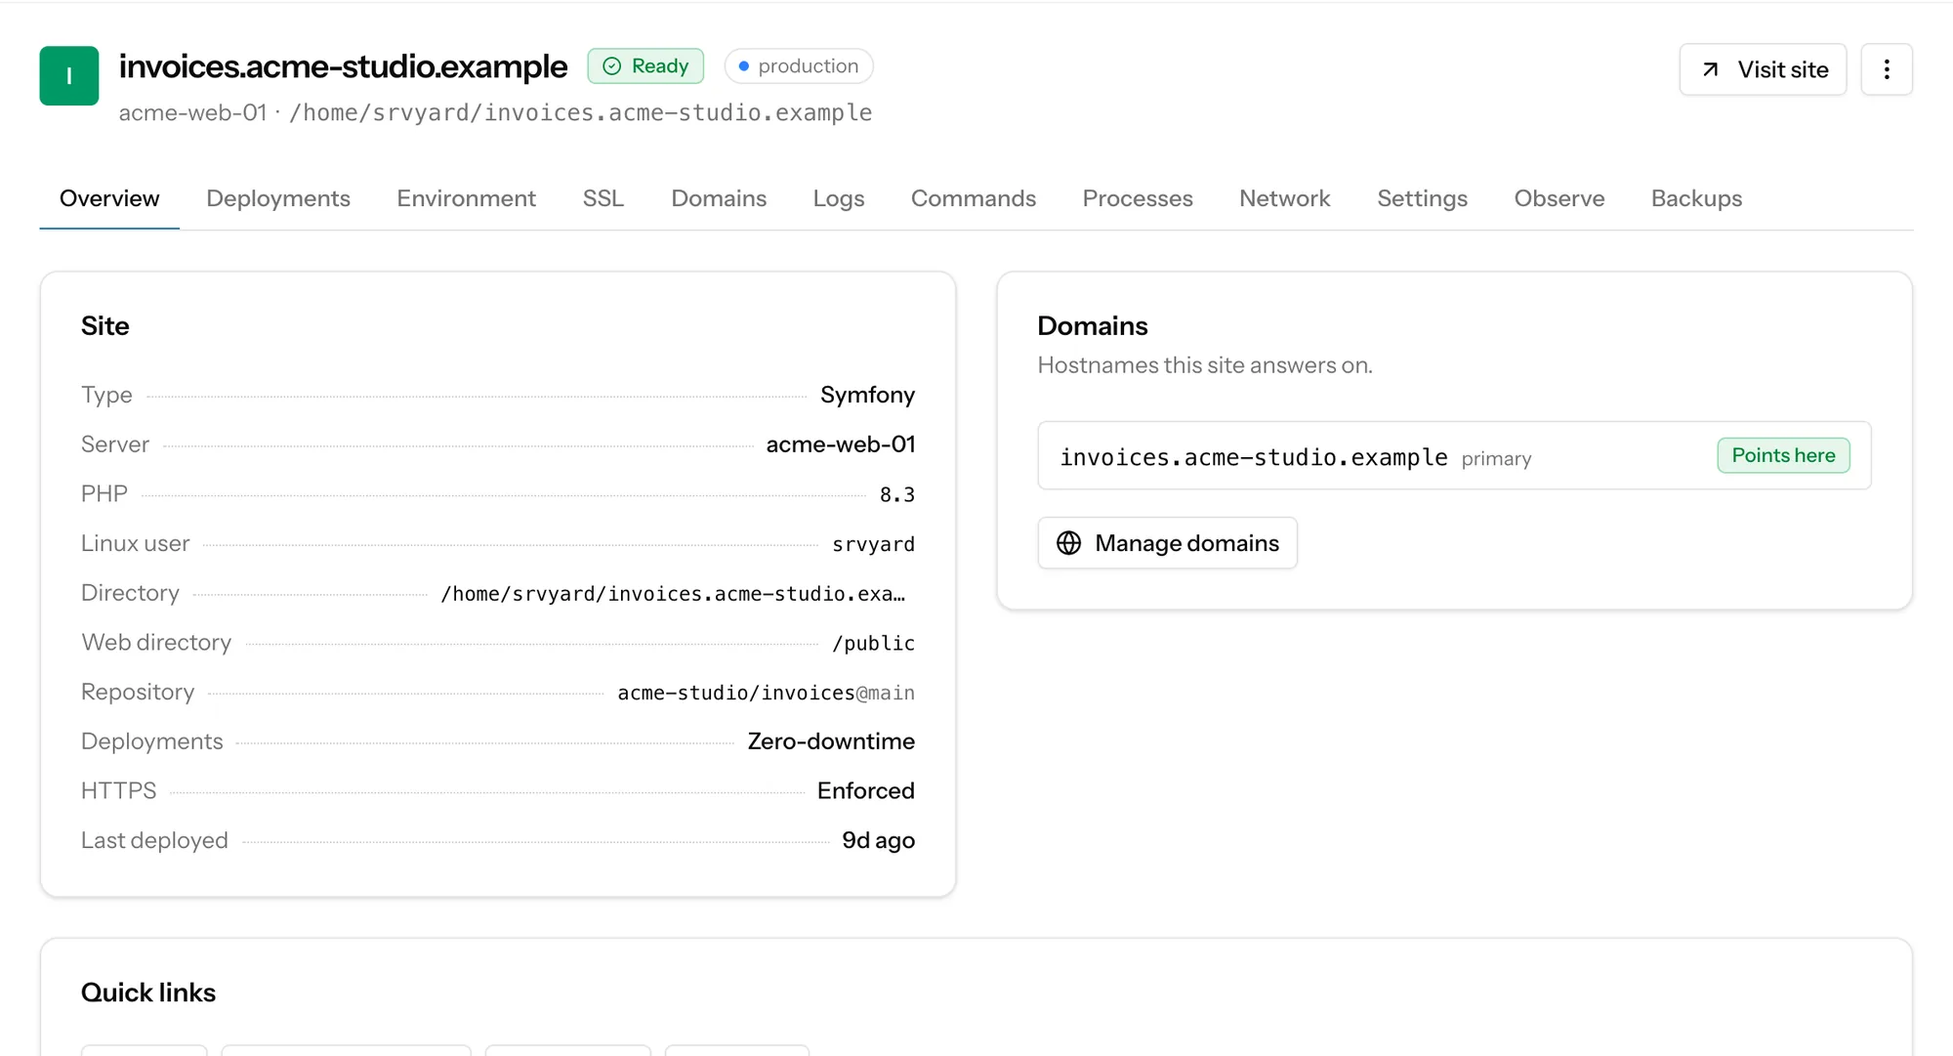This screenshot has width=1953, height=1056.
Task: Click the PHP 8.3 value
Action: click(x=896, y=494)
